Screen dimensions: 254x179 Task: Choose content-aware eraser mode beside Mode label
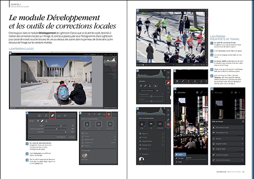click(x=38, y=121)
